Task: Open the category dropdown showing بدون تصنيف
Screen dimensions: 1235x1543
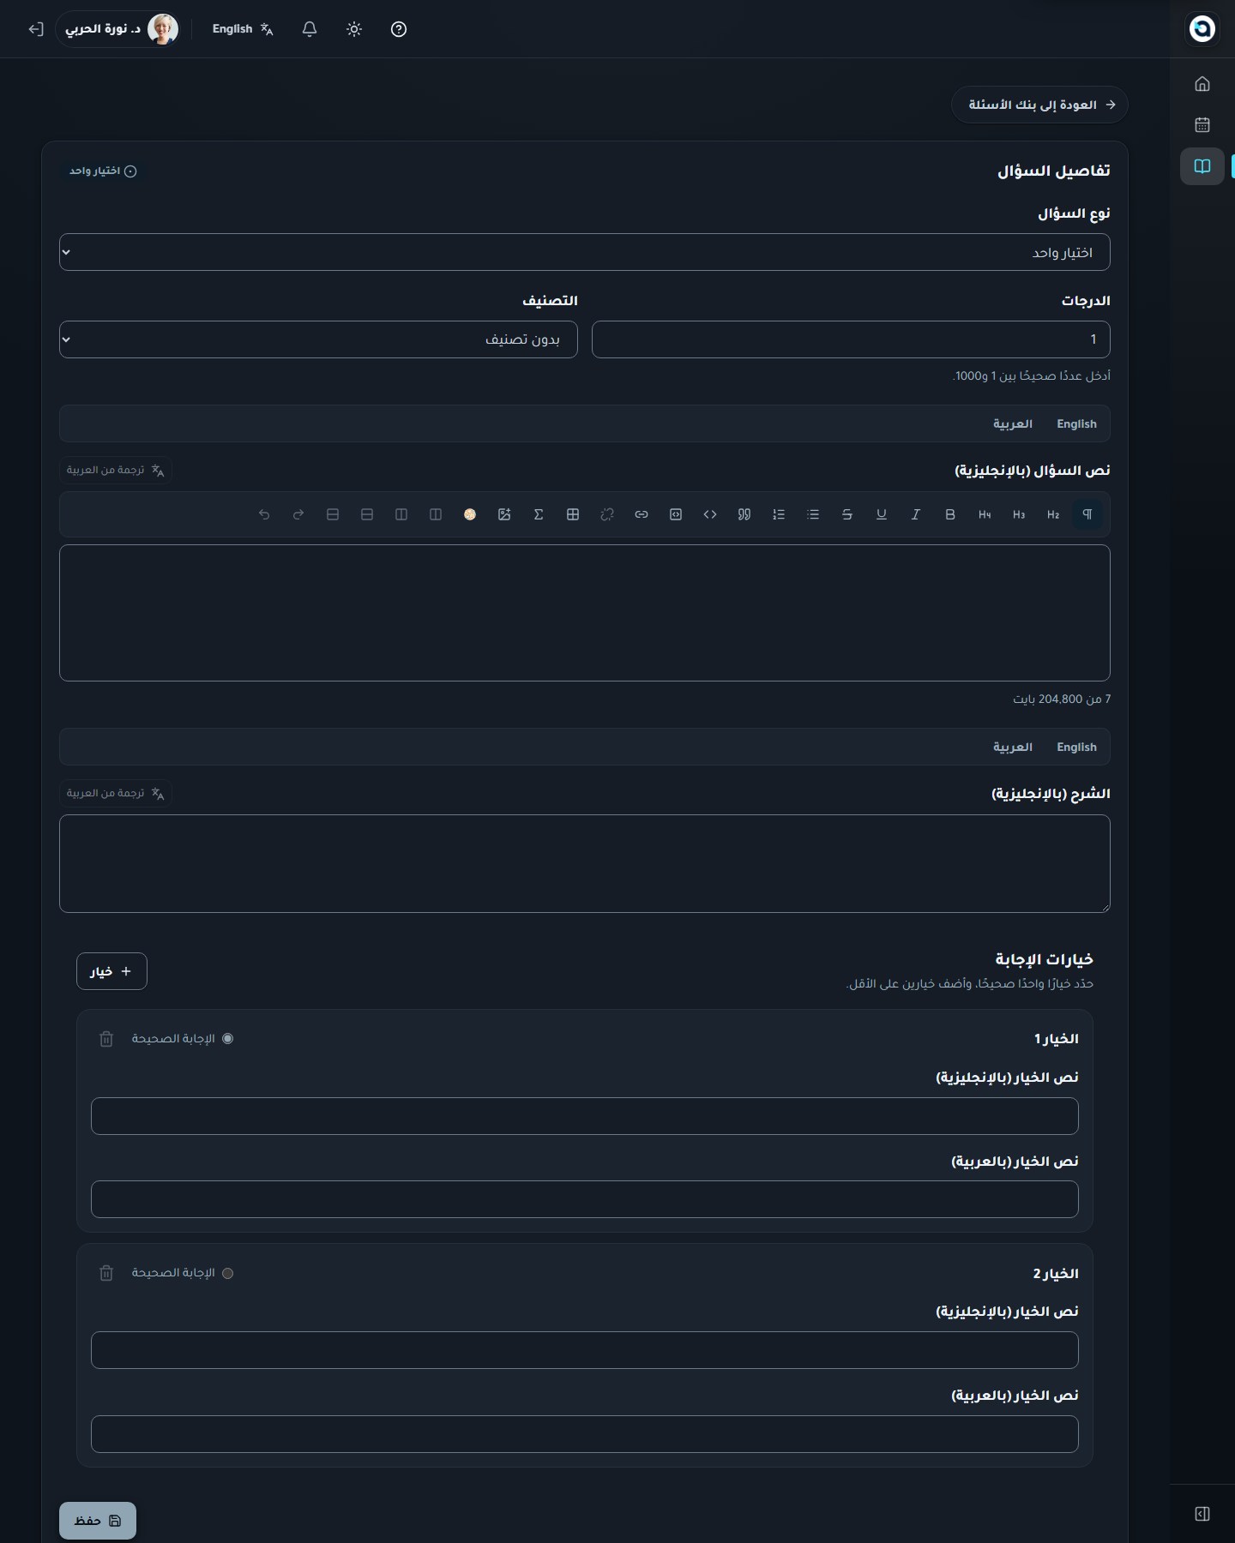Action: pyautogui.click(x=318, y=339)
